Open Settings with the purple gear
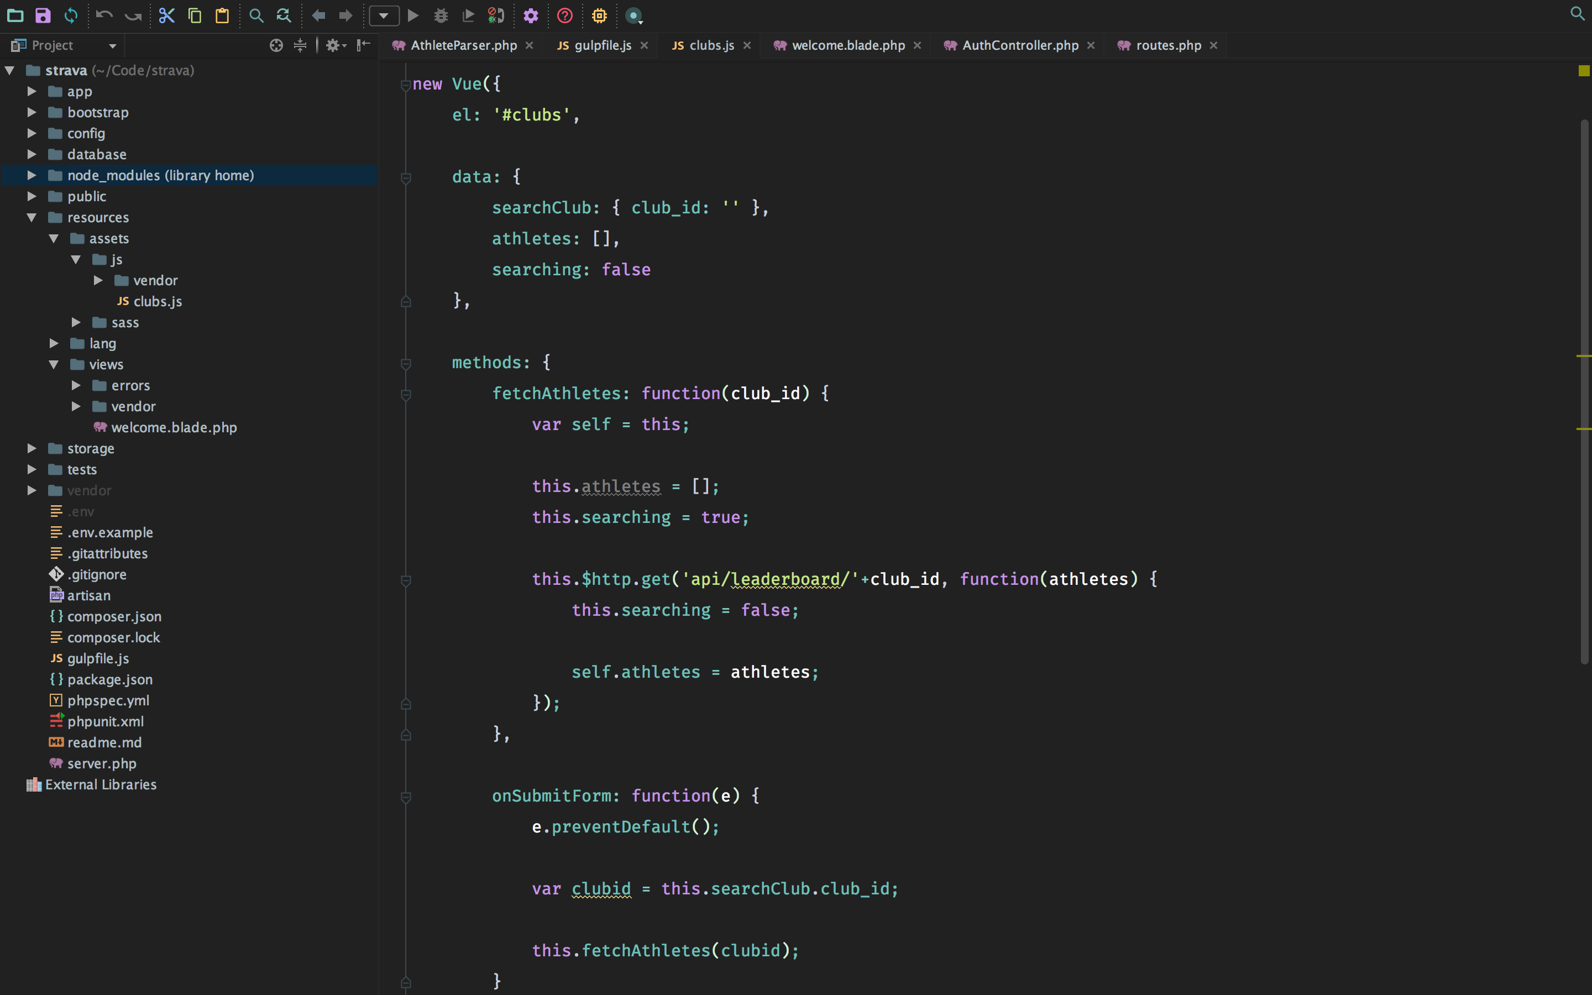 click(x=531, y=15)
